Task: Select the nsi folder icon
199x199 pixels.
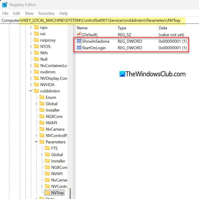Action: point(36,34)
